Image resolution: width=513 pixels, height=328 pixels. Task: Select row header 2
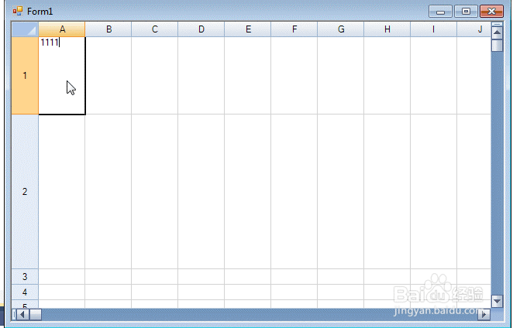pyautogui.click(x=25, y=191)
